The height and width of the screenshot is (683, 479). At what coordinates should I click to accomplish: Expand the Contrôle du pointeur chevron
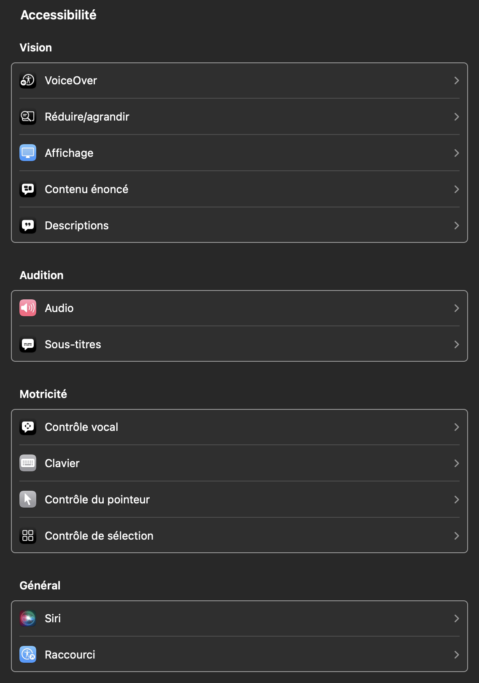pos(456,500)
